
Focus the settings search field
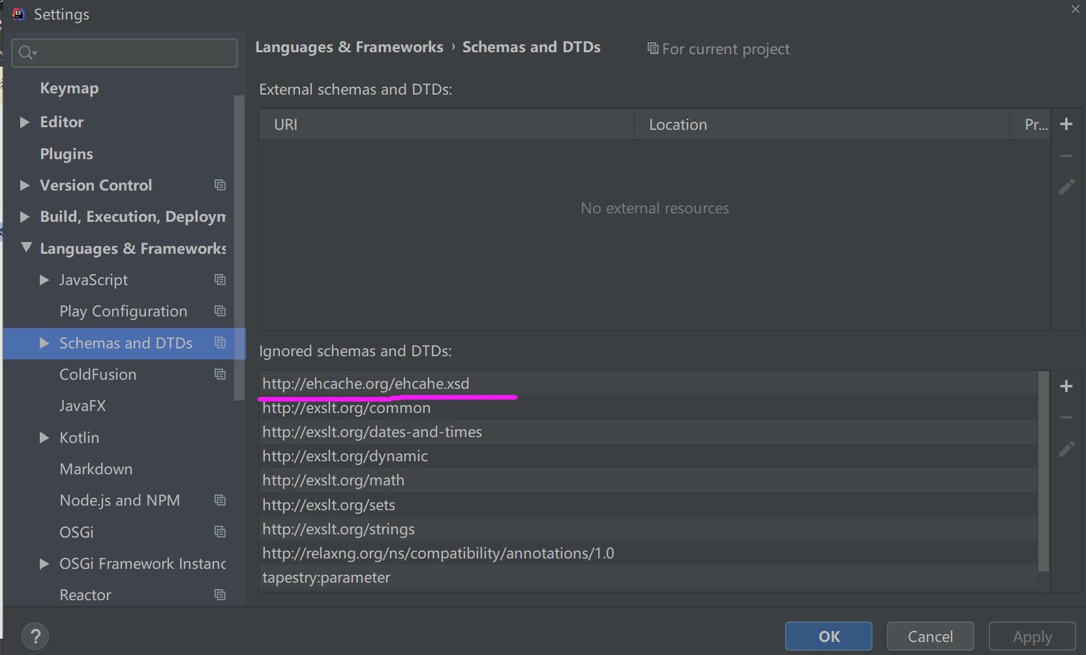coord(130,53)
